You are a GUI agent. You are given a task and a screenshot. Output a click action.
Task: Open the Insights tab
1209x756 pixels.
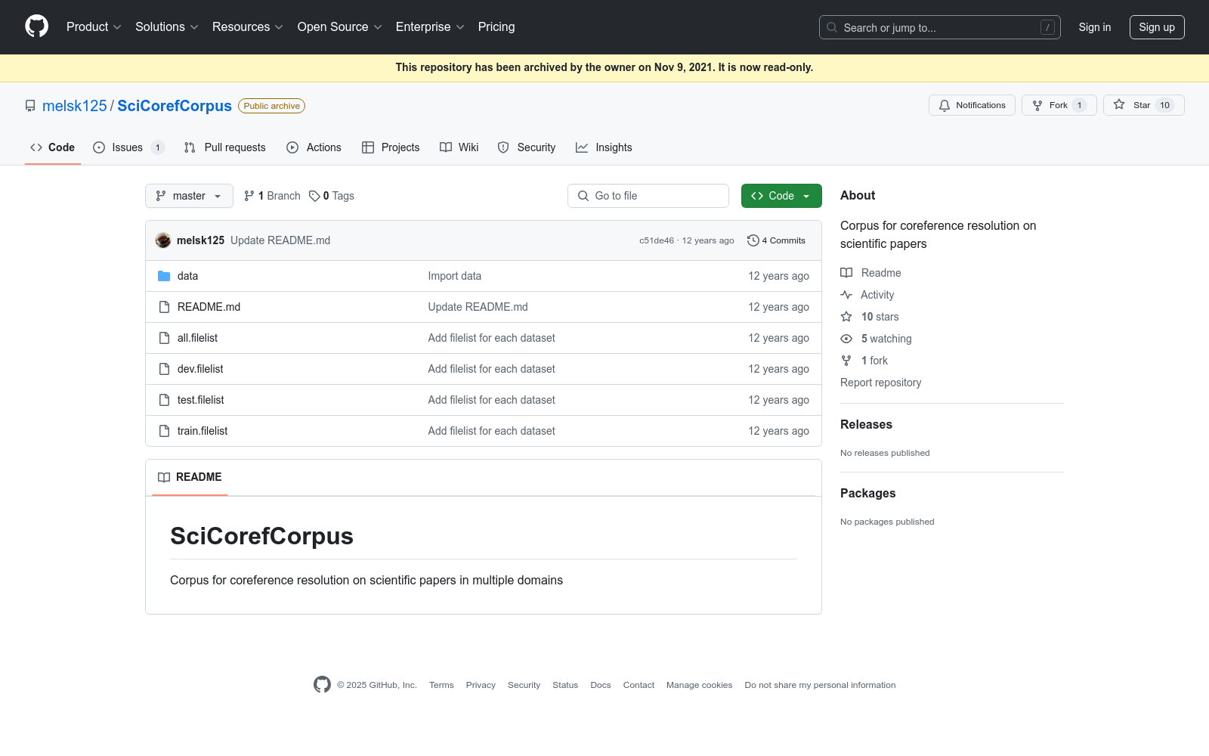point(604,147)
